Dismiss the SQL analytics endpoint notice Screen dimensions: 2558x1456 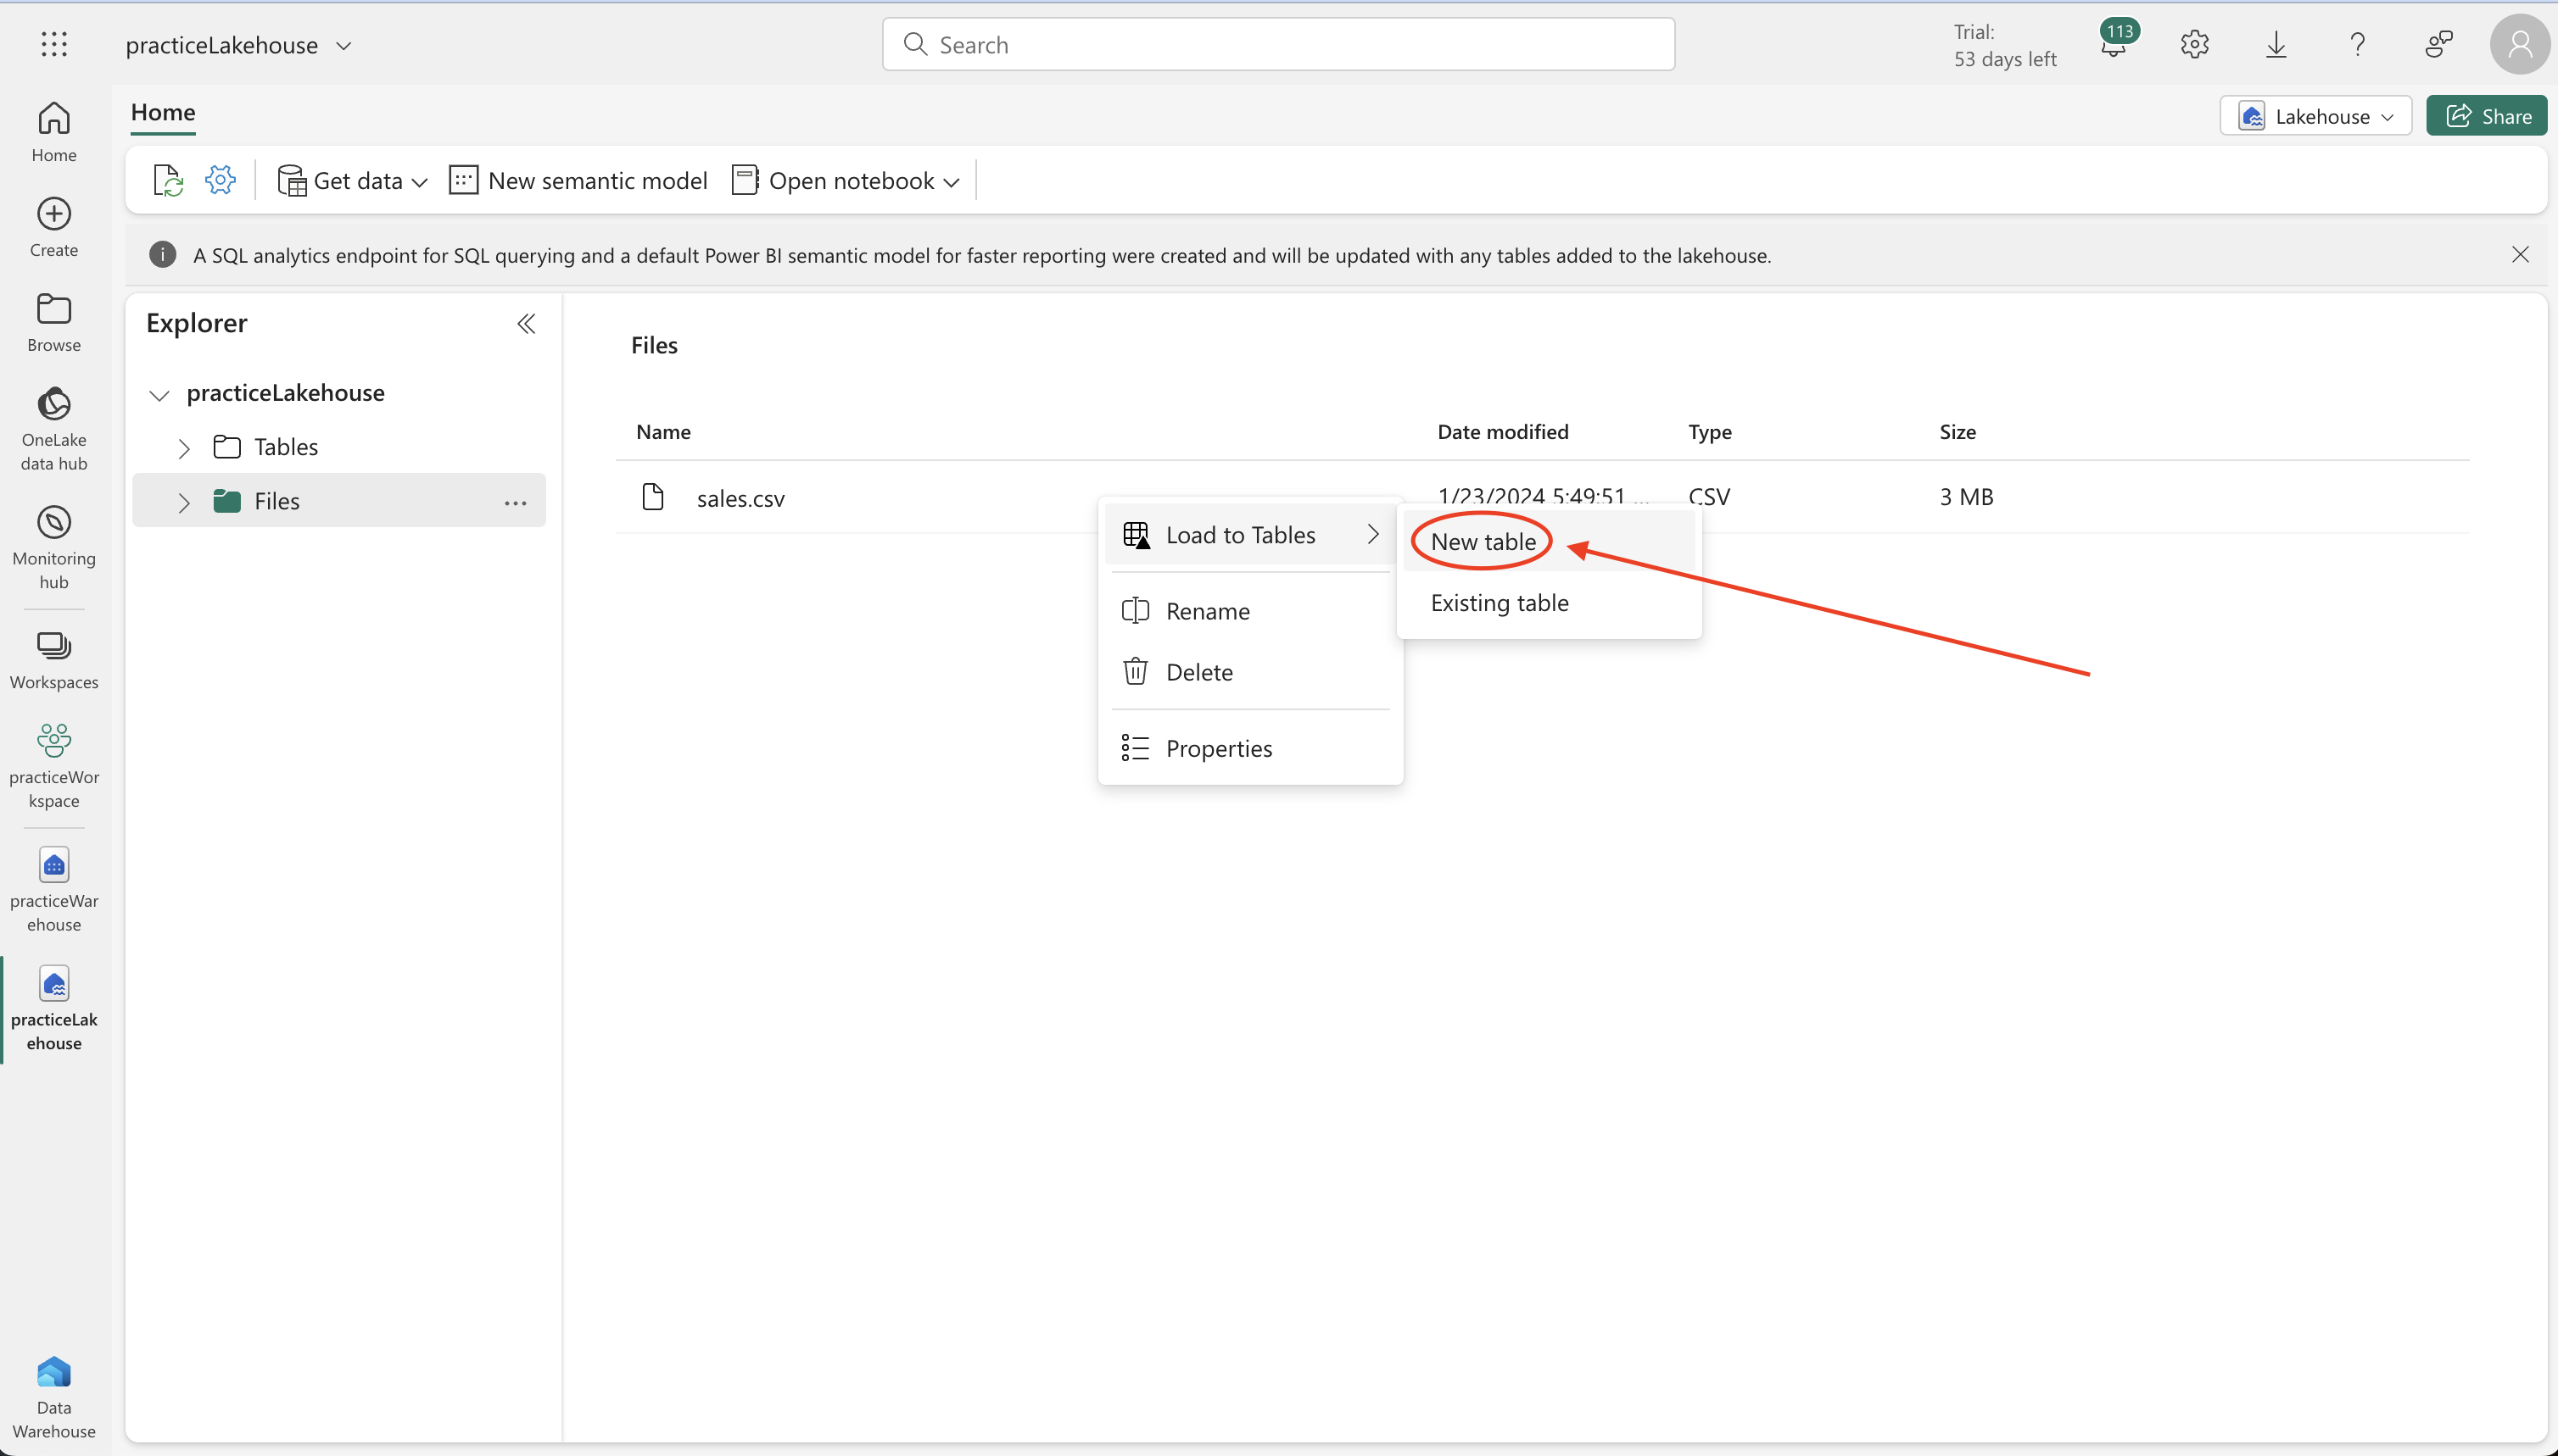pos(2520,255)
